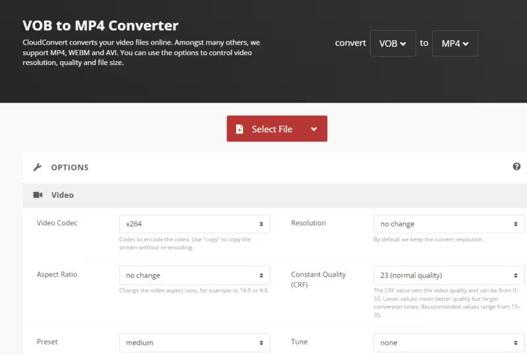The width and height of the screenshot is (527, 355).
Task: Open the Tune none dropdown
Action: pyautogui.click(x=449, y=343)
